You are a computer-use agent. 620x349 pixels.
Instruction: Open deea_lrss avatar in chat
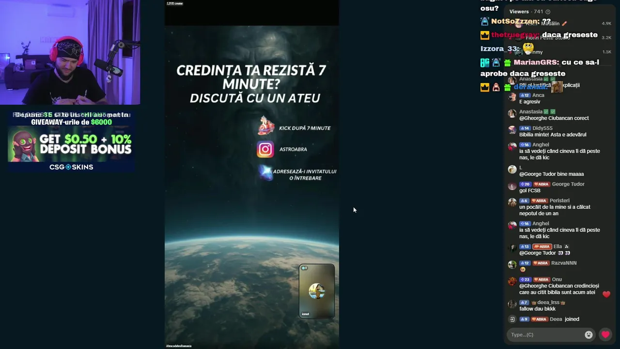pos(512,304)
